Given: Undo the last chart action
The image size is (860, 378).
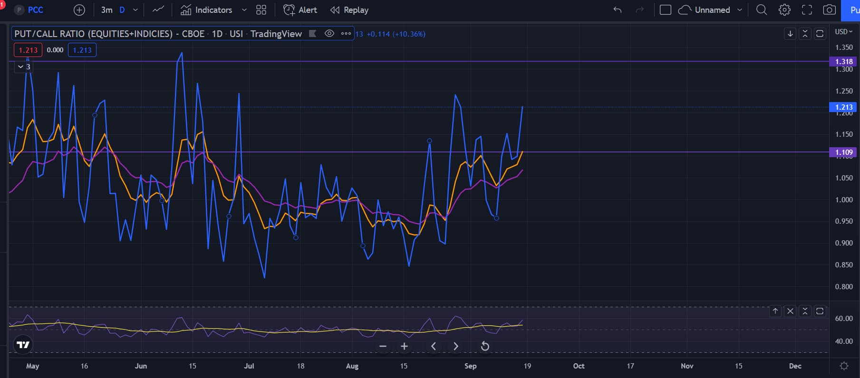Looking at the screenshot, I should pos(618,10).
